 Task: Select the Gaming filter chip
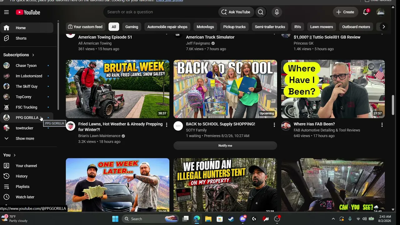[x=132, y=27]
